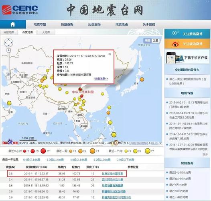Zoom out with the minus button
Viewport: 211px width, 201px height.
[x=8, y=78]
